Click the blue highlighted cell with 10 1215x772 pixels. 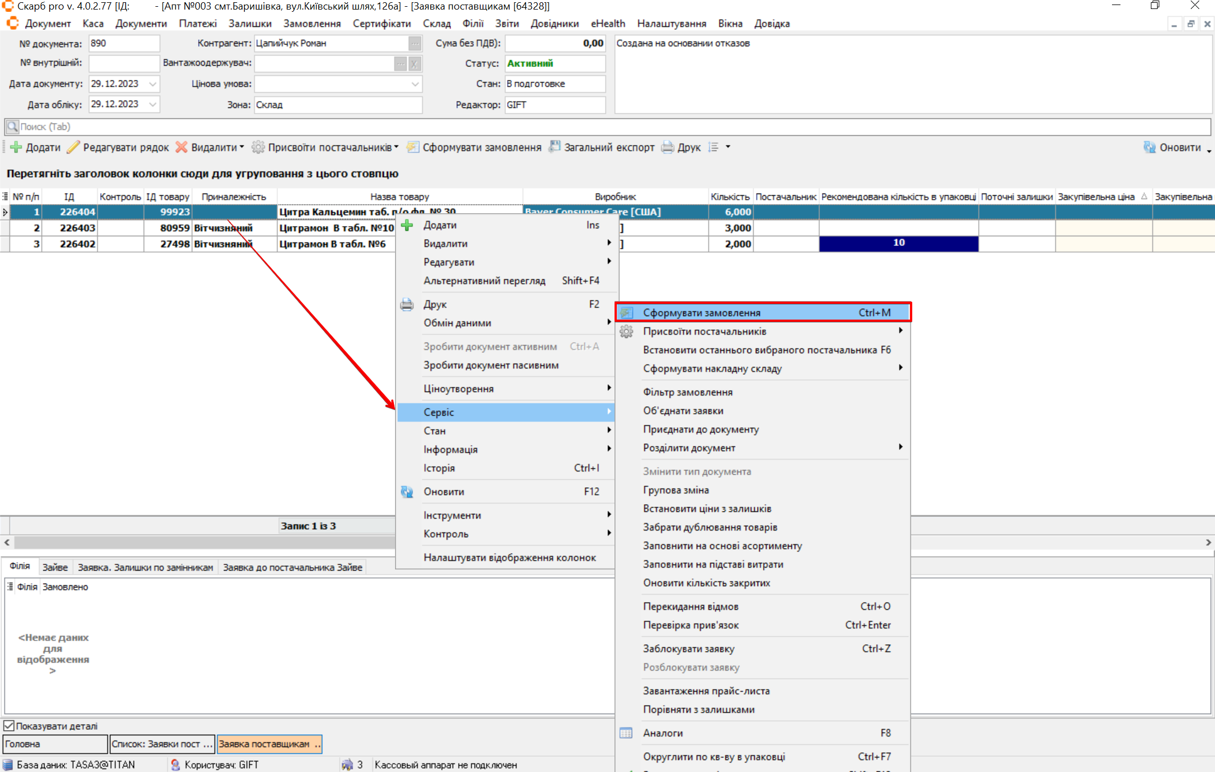click(898, 243)
